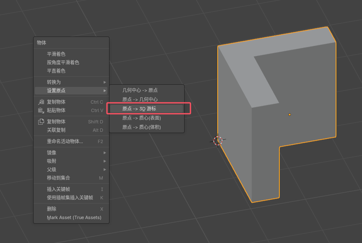Select 原点 -> 质心(体积) option
The width and height of the screenshot is (362, 243).
147,127
